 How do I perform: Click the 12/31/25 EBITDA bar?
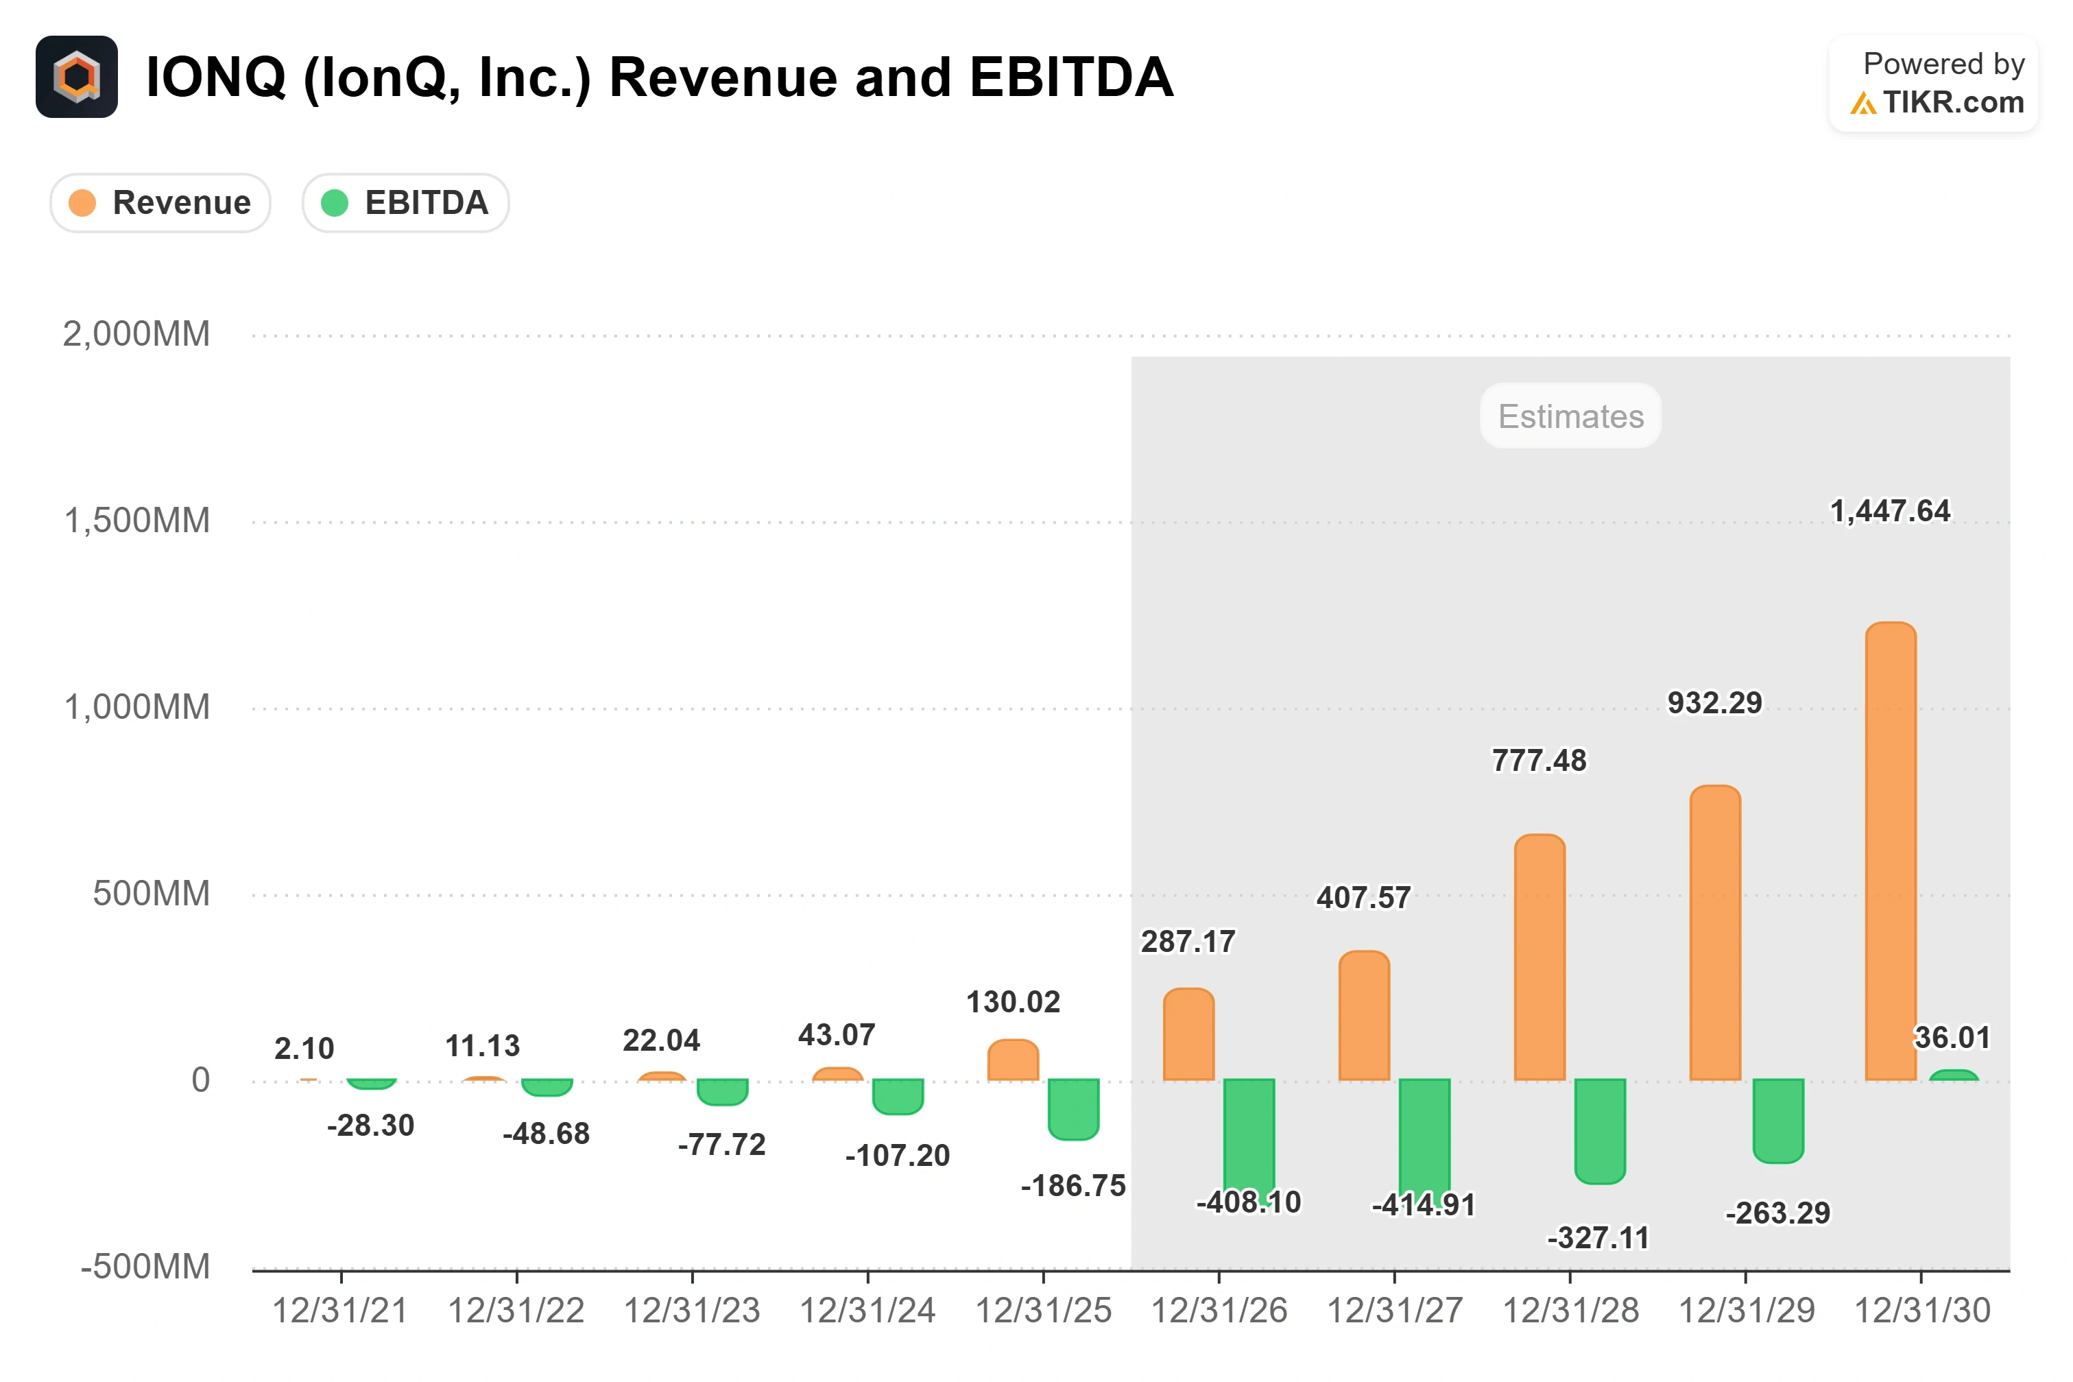pos(1073,1110)
